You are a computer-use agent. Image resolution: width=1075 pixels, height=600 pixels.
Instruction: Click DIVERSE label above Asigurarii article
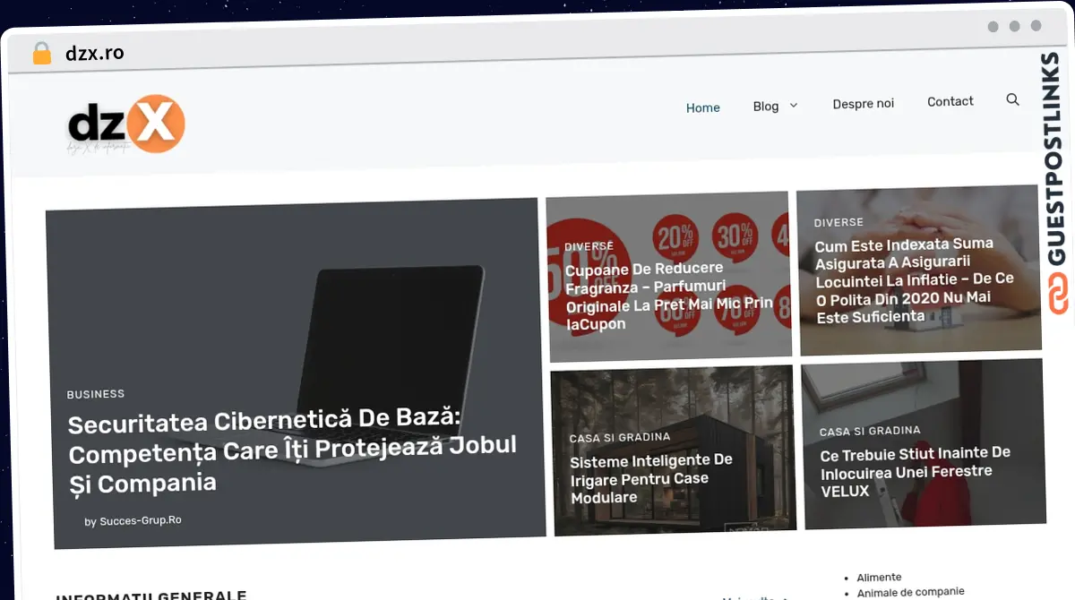pos(838,222)
